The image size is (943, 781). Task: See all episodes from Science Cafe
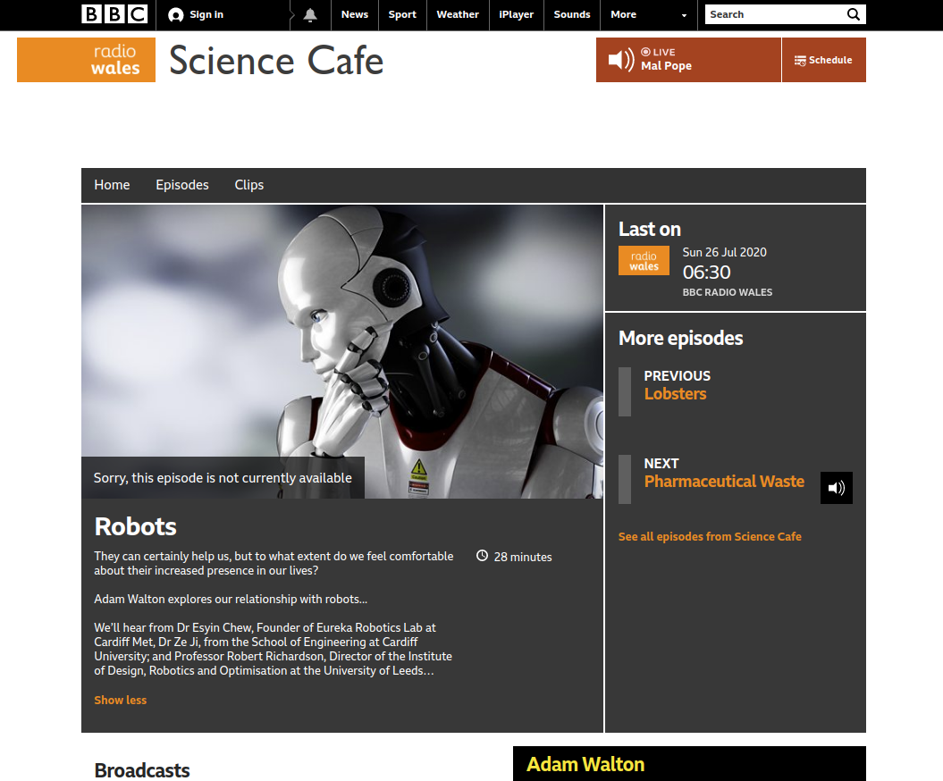coord(710,536)
